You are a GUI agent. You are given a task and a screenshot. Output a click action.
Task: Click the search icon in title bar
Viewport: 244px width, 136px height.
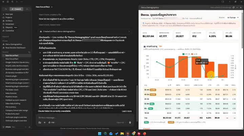tap(12, 2)
